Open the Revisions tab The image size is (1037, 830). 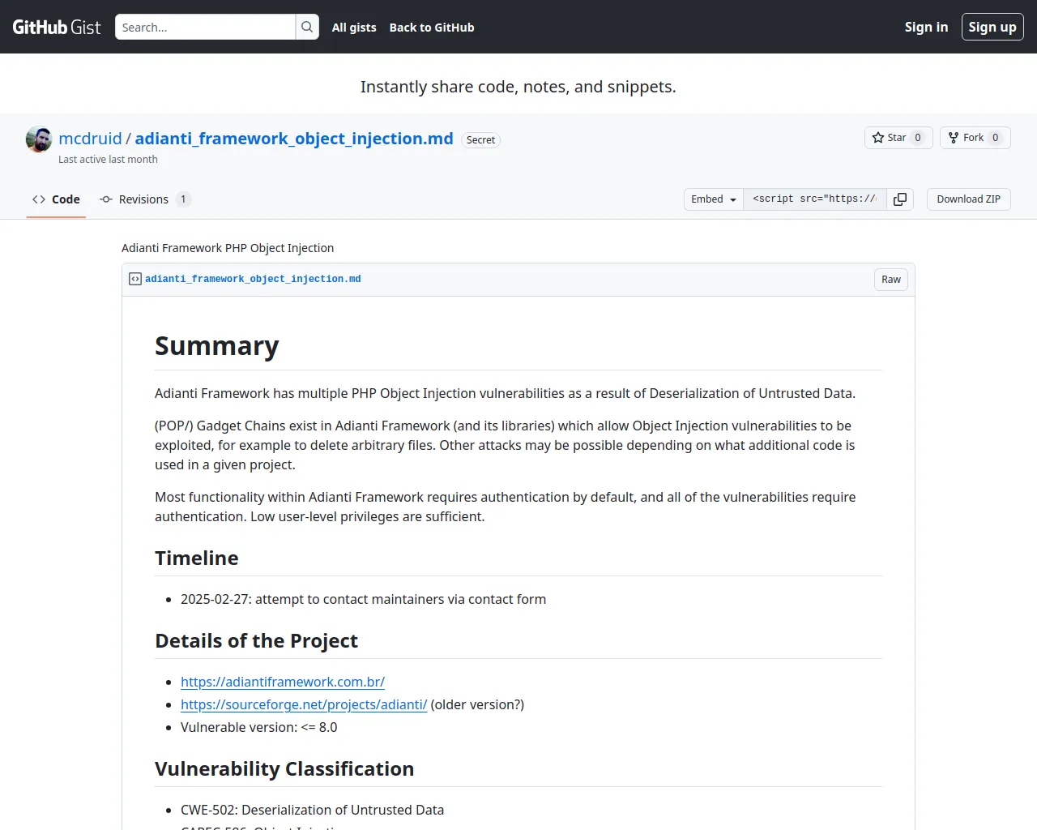[x=144, y=199]
